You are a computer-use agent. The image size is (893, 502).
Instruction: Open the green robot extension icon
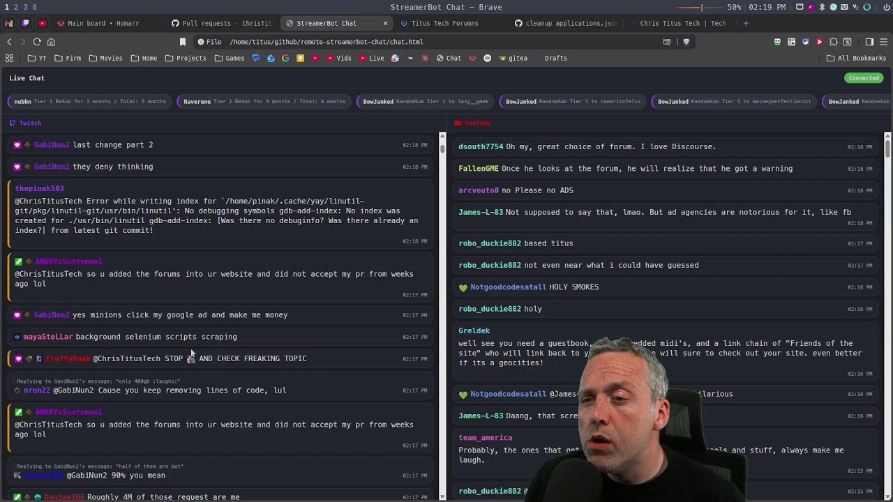tap(777, 42)
